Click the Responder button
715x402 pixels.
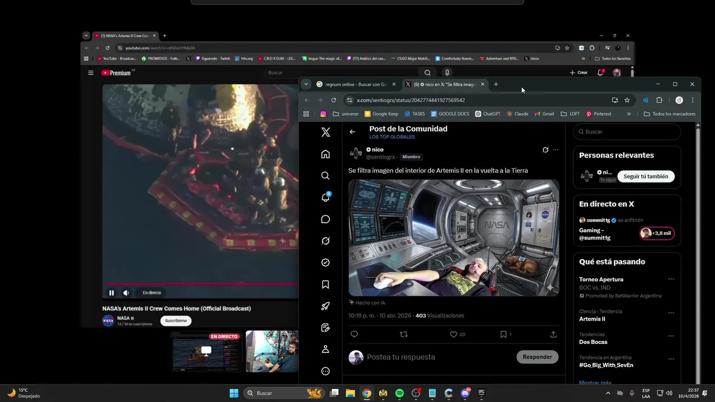(x=537, y=357)
